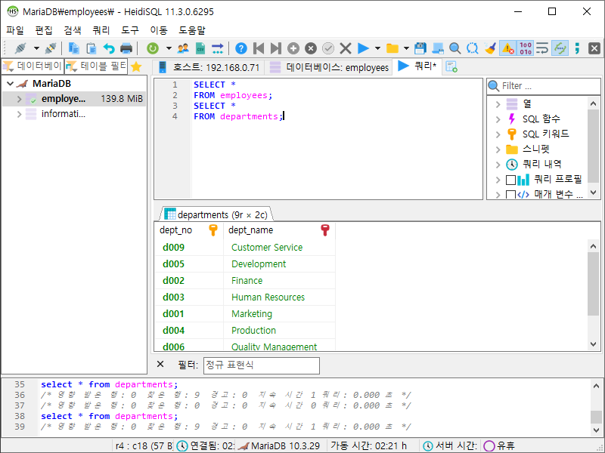Toggle the binary 100/010 display button
Screen dimensions: 605x453
(526, 48)
